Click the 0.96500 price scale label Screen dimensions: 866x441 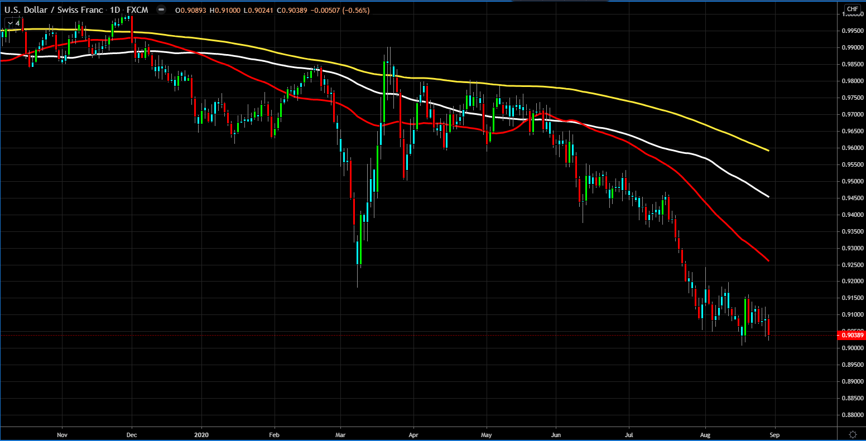pos(853,132)
